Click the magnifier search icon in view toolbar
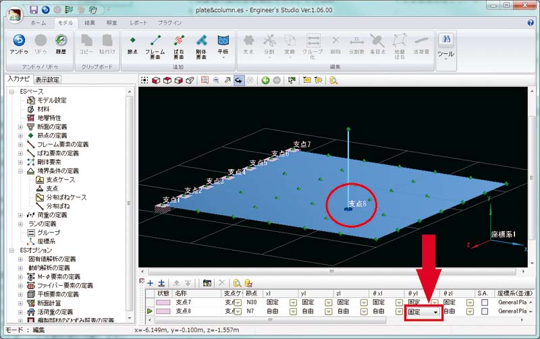 click(333, 80)
